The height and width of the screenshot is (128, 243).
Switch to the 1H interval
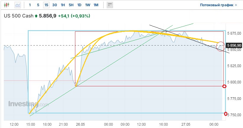(x=63, y=5)
